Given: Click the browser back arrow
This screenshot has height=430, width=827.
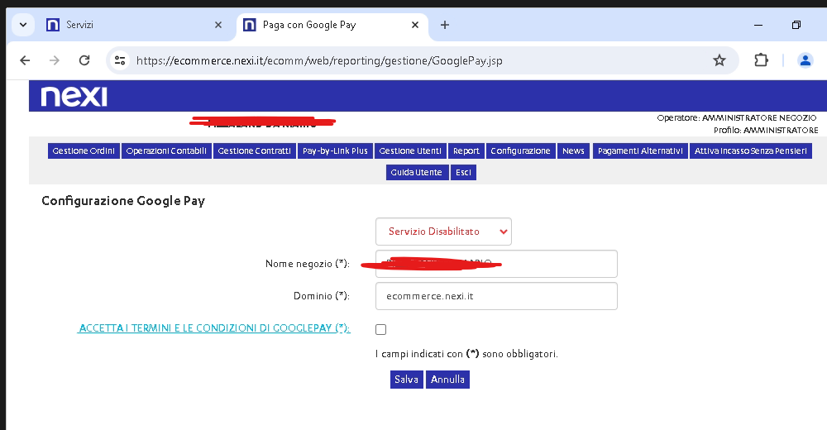Looking at the screenshot, I should [x=25, y=60].
